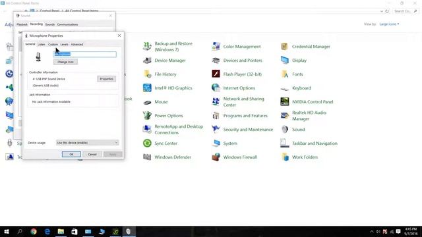This screenshot has height=237, width=422.
Task: Open the Work Folders icon
Action: [285, 157]
